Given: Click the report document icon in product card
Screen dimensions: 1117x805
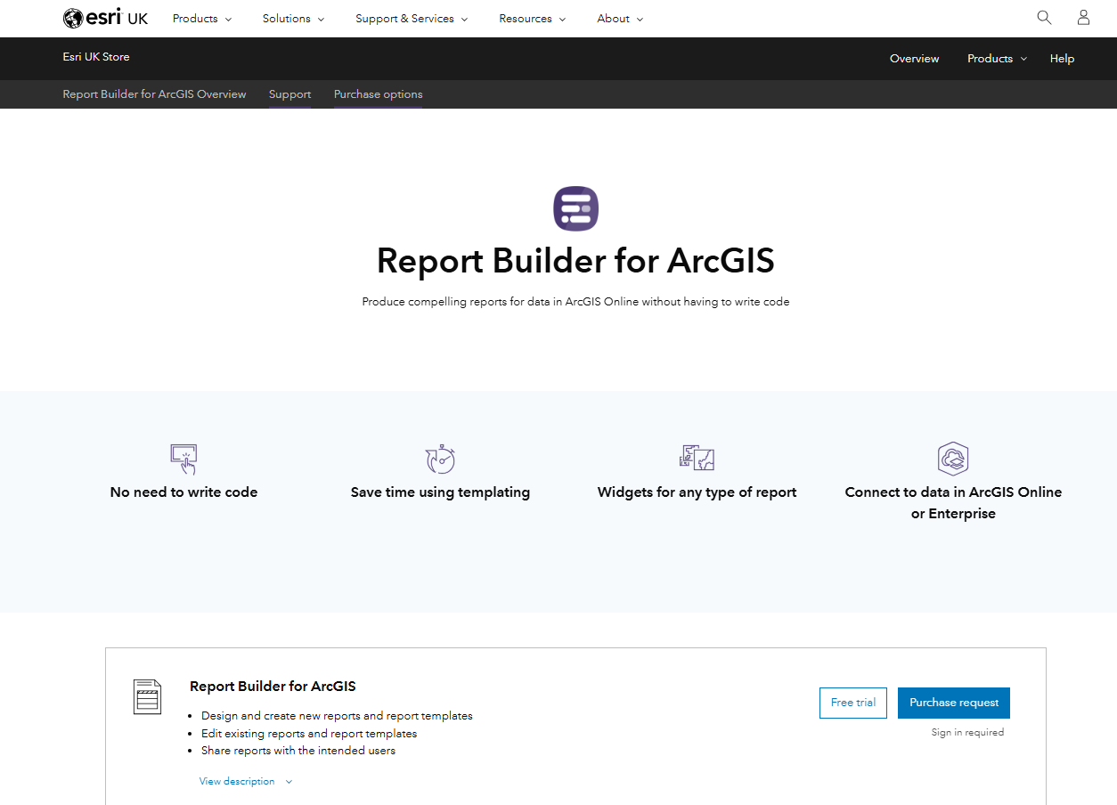Looking at the screenshot, I should [x=147, y=696].
